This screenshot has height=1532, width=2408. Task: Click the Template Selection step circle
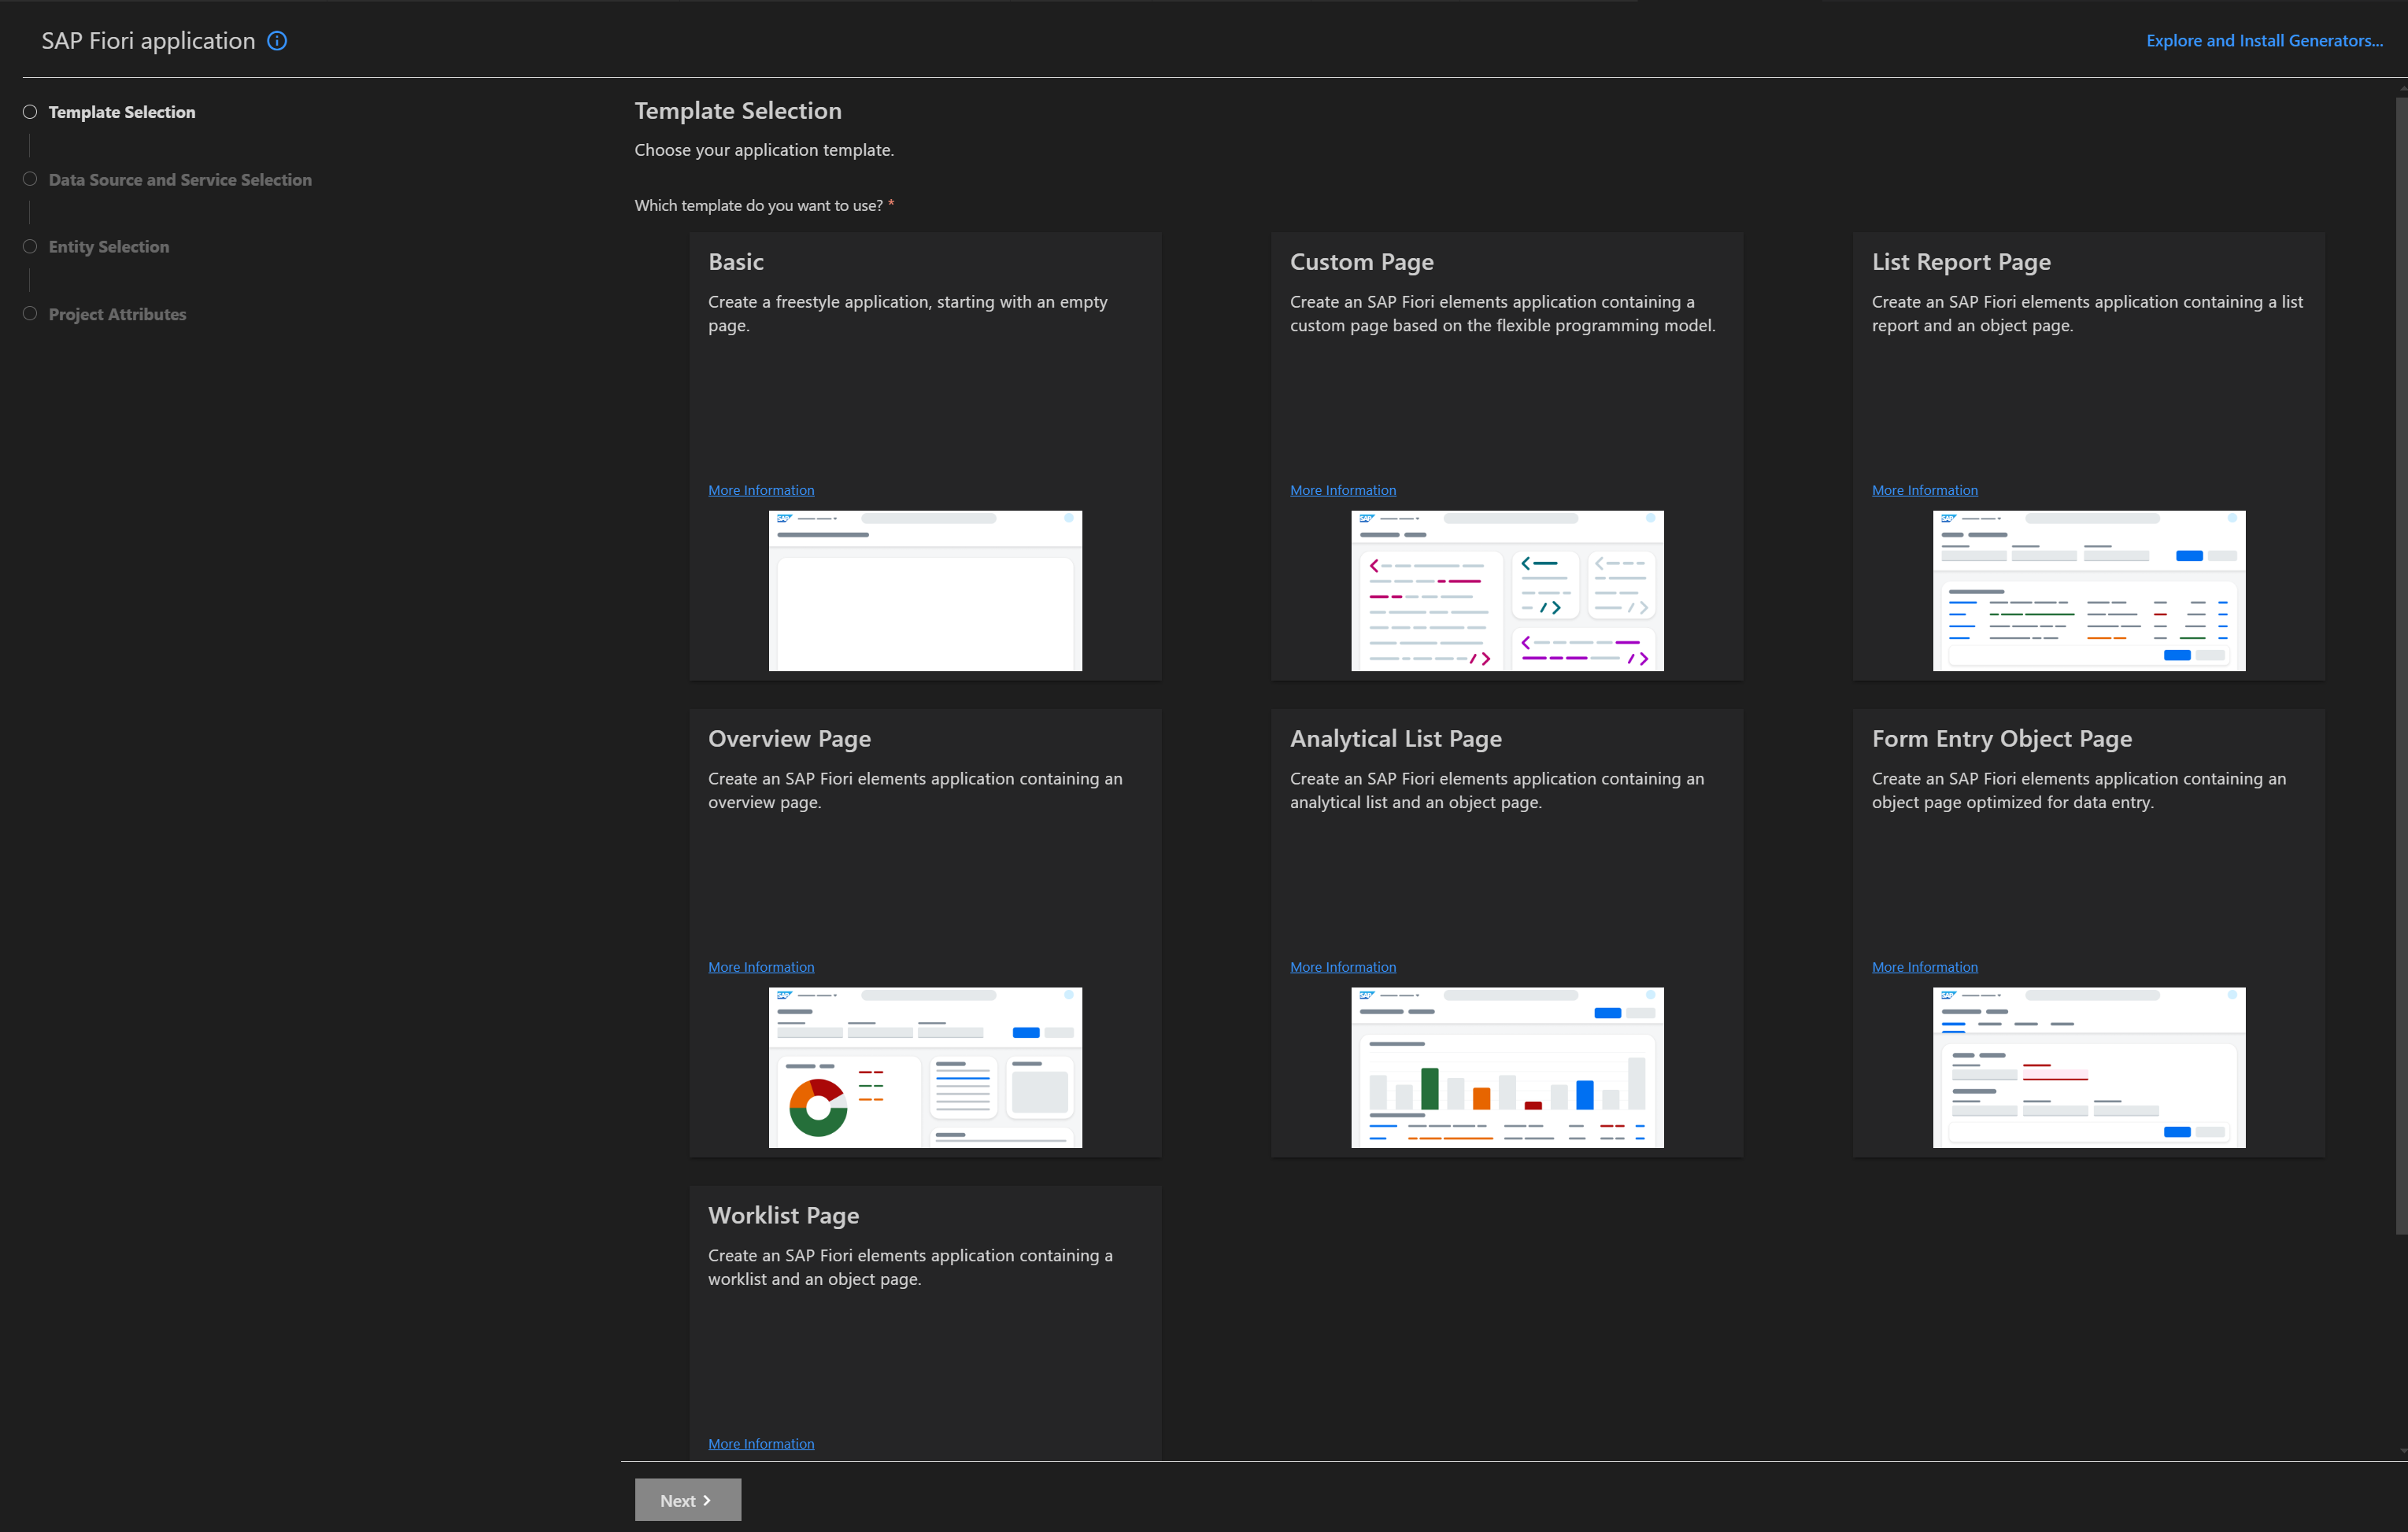point(30,112)
